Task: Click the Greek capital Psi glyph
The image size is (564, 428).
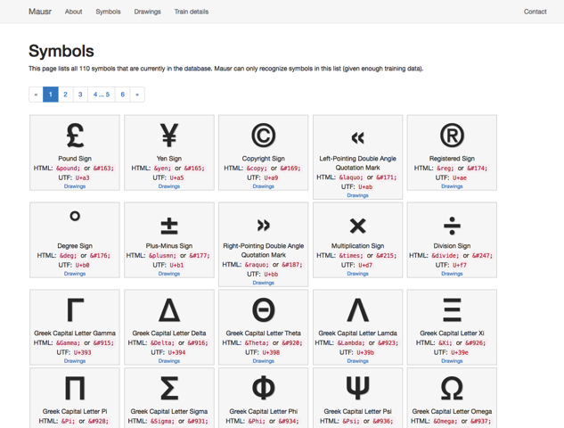Action: pyautogui.click(x=357, y=388)
